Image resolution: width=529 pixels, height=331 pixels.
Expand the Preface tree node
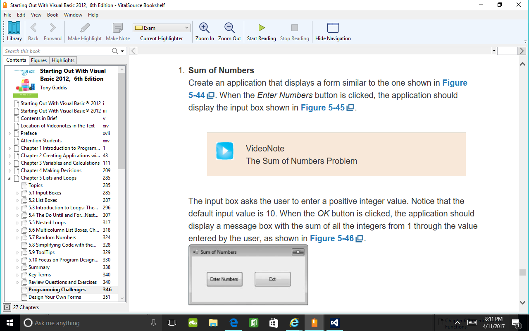(10, 133)
